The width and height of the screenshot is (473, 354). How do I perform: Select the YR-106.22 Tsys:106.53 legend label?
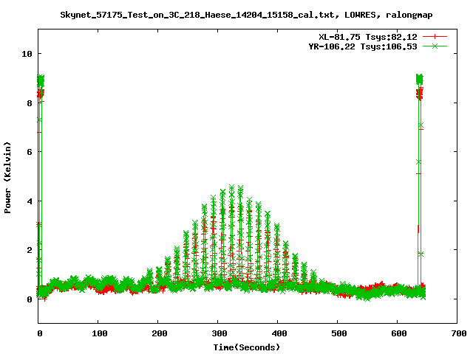point(363,46)
